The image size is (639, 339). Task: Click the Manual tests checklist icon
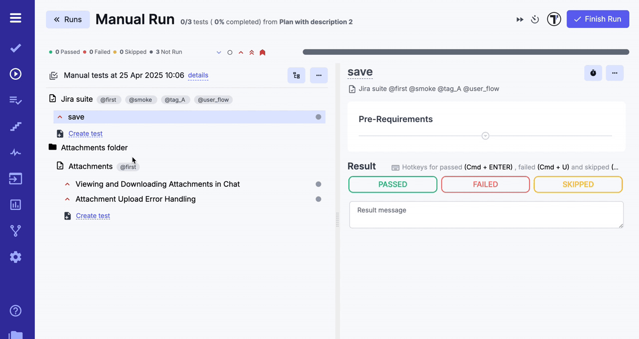[x=53, y=76]
